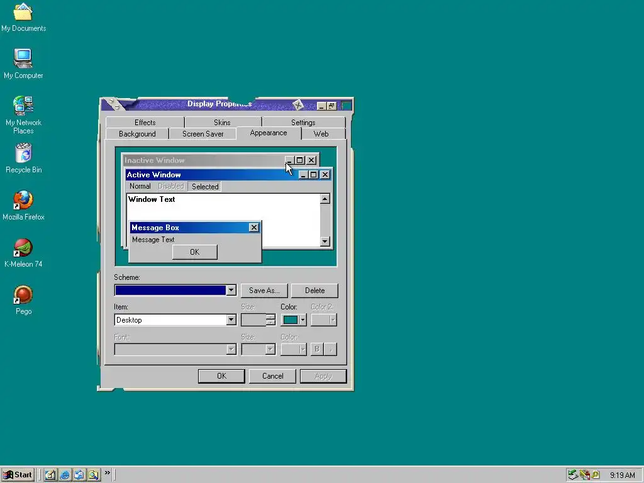Click preview scrollbar down arrow
The image size is (644, 483).
(x=325, y=241)
